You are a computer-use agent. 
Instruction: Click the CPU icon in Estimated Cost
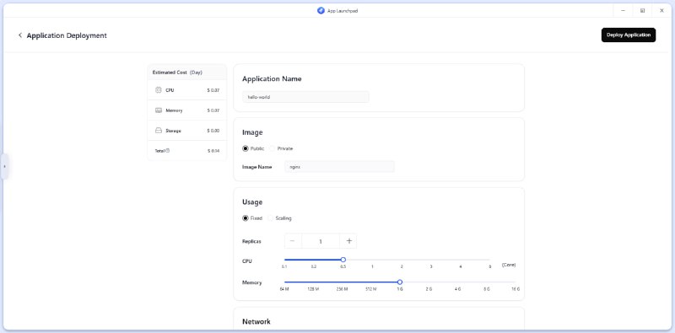click(158, 90)
